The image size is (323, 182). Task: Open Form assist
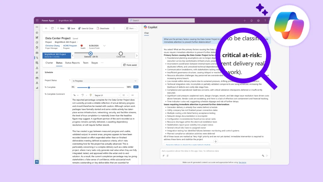130,65
